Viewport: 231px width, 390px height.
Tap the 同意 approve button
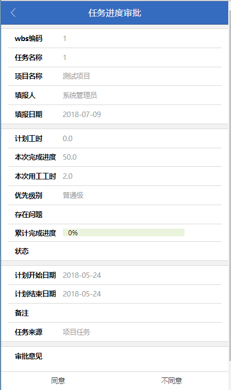click(x=58, y=381)
